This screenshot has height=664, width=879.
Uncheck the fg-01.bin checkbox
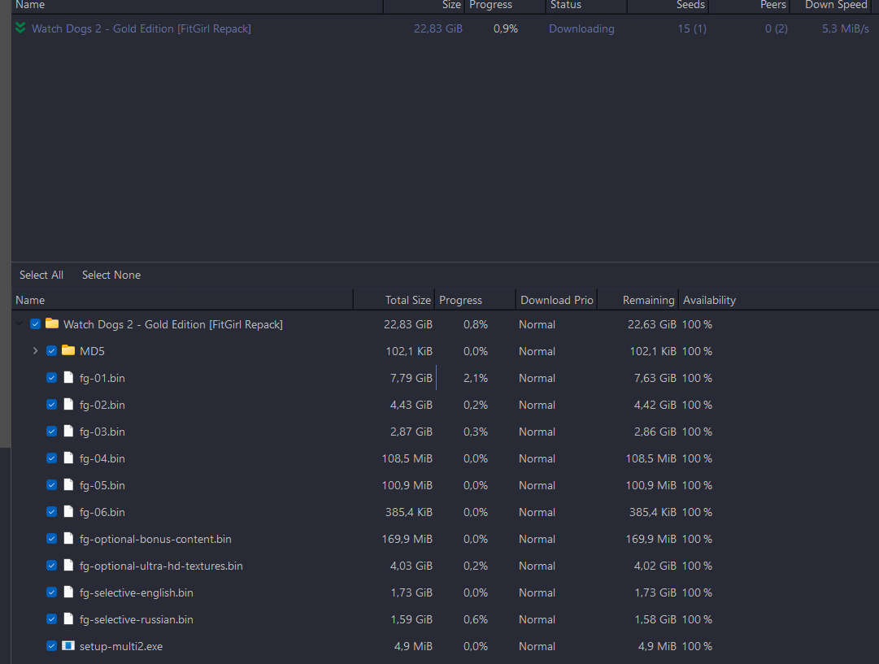coord(51,378)
